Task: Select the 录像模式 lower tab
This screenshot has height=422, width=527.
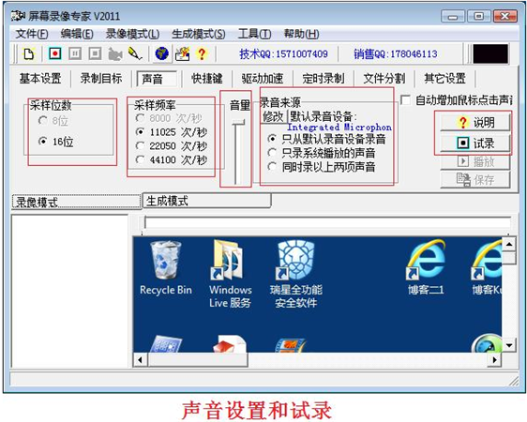Action: [76, 202]
